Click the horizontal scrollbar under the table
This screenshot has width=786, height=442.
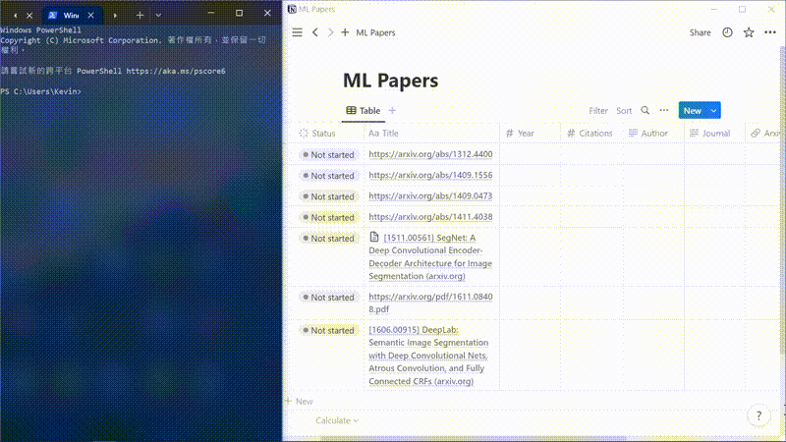pyautogui.click(x=474, y=438)
